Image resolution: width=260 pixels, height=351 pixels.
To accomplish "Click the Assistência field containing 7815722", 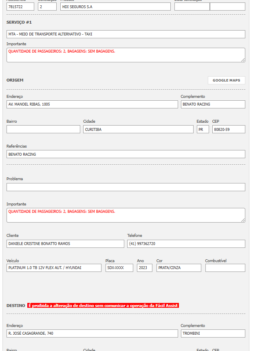I will 20,7.
